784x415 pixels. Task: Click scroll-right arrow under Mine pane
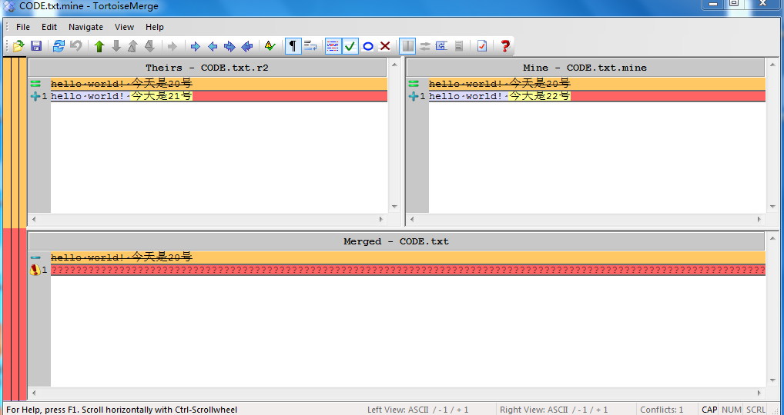(x=759, y=219)
